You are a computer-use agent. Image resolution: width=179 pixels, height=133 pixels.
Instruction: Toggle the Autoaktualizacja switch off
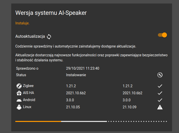click(162, 35)
